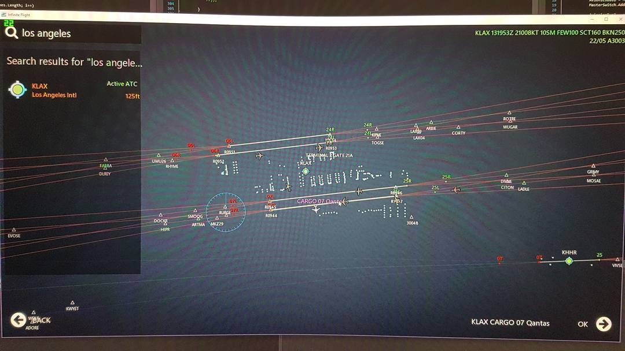625x351 pixels.
Task: Select the CORTY waypoint
Action: (458, 130)
